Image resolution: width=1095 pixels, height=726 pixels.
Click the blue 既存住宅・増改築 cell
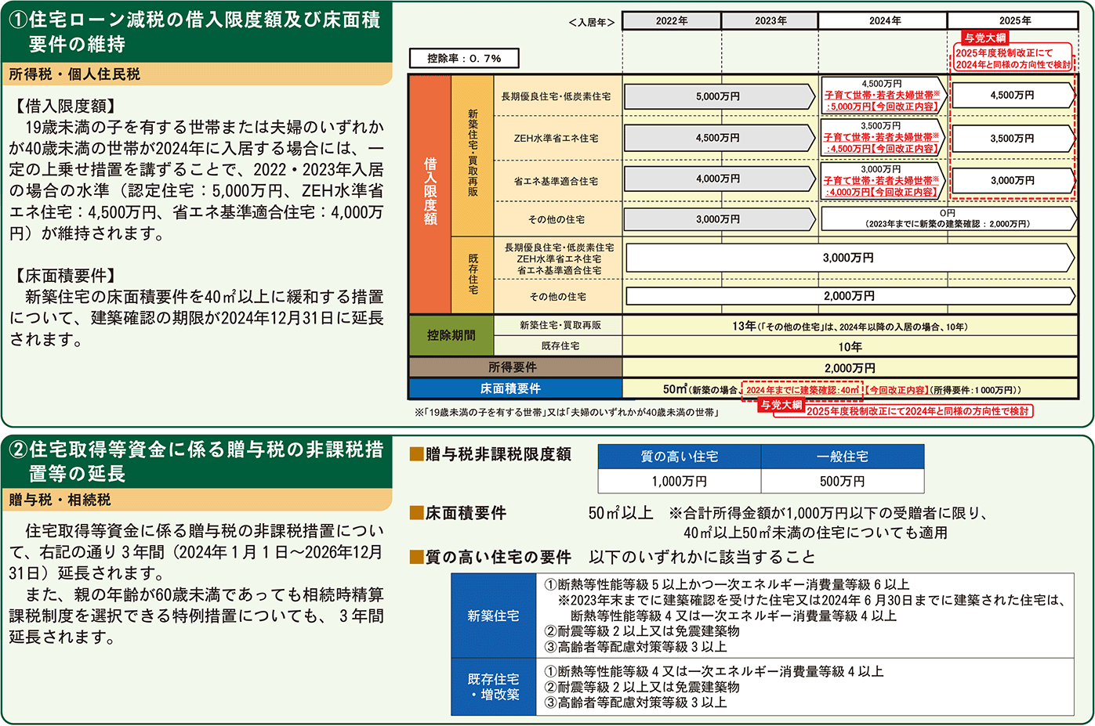coord(493,686)
